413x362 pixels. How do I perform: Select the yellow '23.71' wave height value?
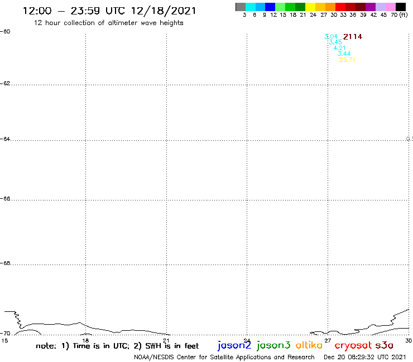[347, 60]
